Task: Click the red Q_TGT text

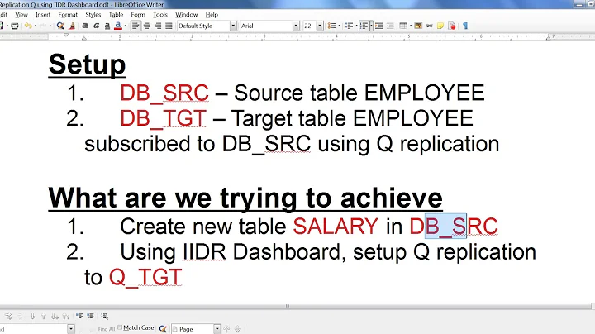Action: [x=145, y=278]
